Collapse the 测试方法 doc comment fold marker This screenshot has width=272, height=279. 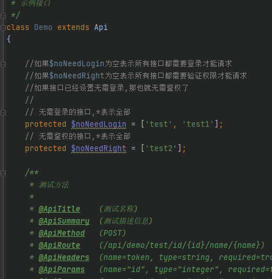3,173
